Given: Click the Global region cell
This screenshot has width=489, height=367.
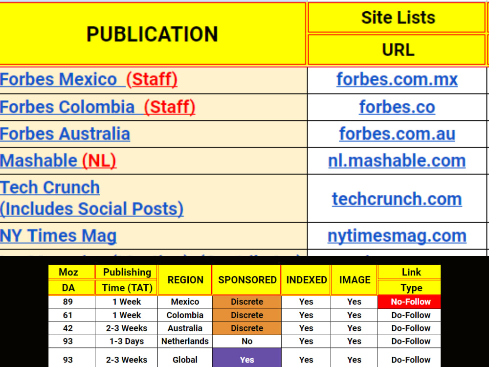Looking at the screenshot, I should click(185, 358).
